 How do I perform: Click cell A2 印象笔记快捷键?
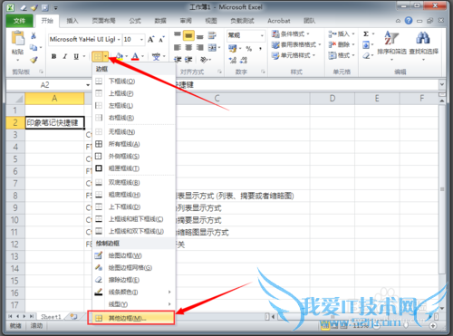pyautogui.click(x=54, y=122)
